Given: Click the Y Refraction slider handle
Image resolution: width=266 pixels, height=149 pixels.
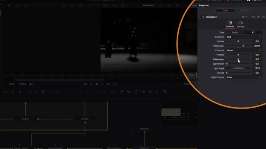Looking at the screenshot, I should click(x=238, y=59).
